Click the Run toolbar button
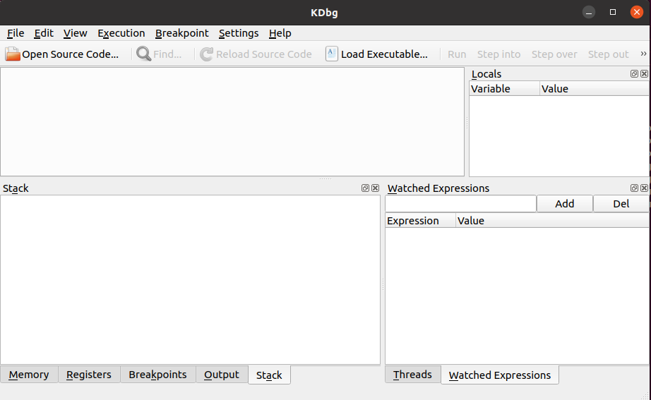Image resolution: width=651 pixels, height=400 pixels. point(457,54)
